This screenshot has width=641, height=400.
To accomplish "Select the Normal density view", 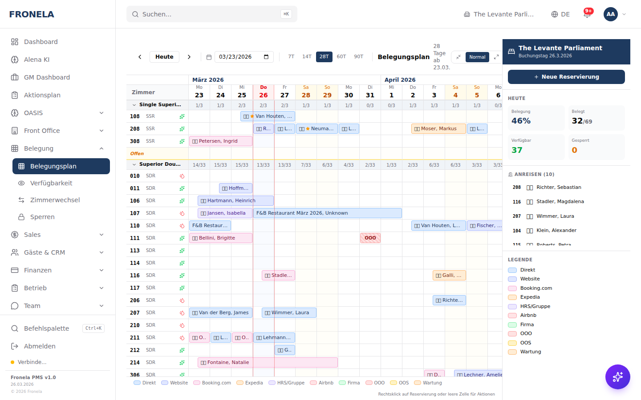I will tap(477, 57).
